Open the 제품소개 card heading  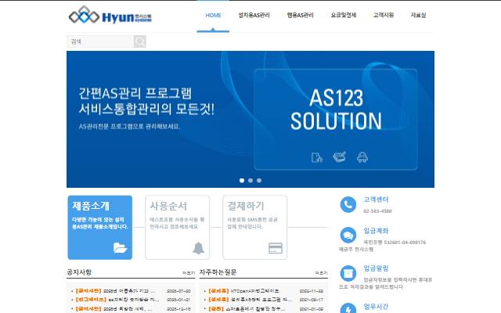[91, 206]
